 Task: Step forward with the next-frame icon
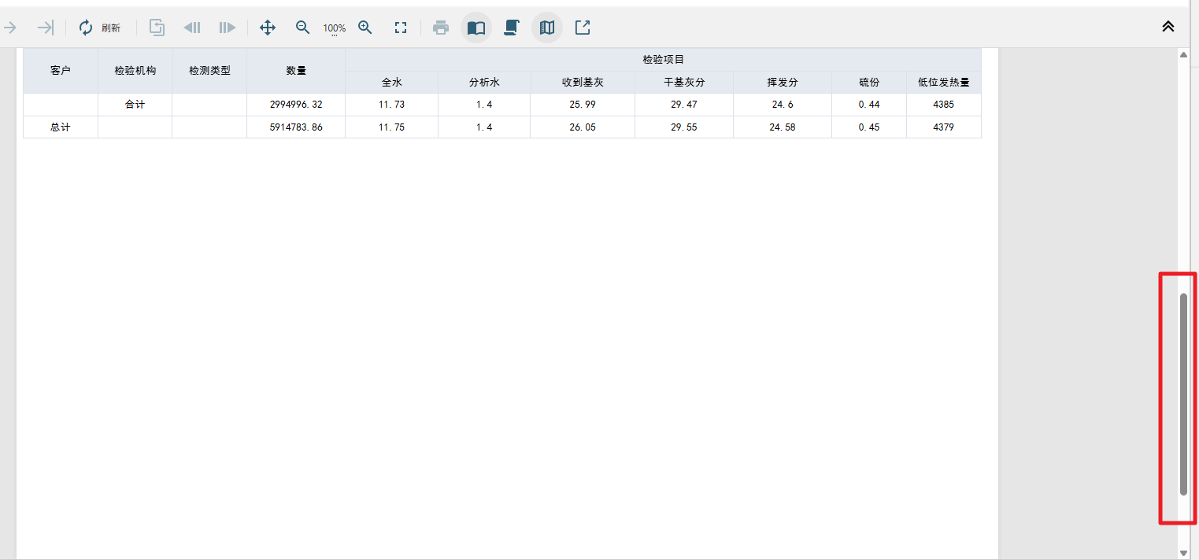228,28
